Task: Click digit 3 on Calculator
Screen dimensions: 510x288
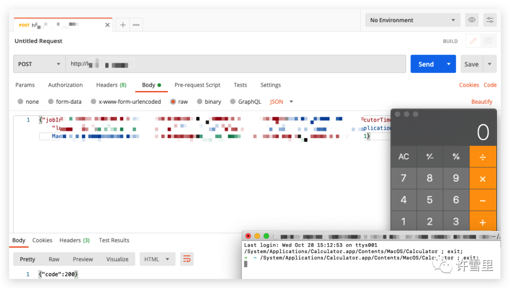Action: [x=456, y=222]
